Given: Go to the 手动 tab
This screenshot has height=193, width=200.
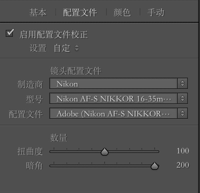Looking at the screenshot, I should (156, 12).
